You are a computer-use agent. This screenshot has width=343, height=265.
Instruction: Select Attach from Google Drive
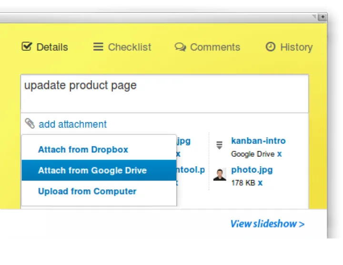tap(92, 170)
